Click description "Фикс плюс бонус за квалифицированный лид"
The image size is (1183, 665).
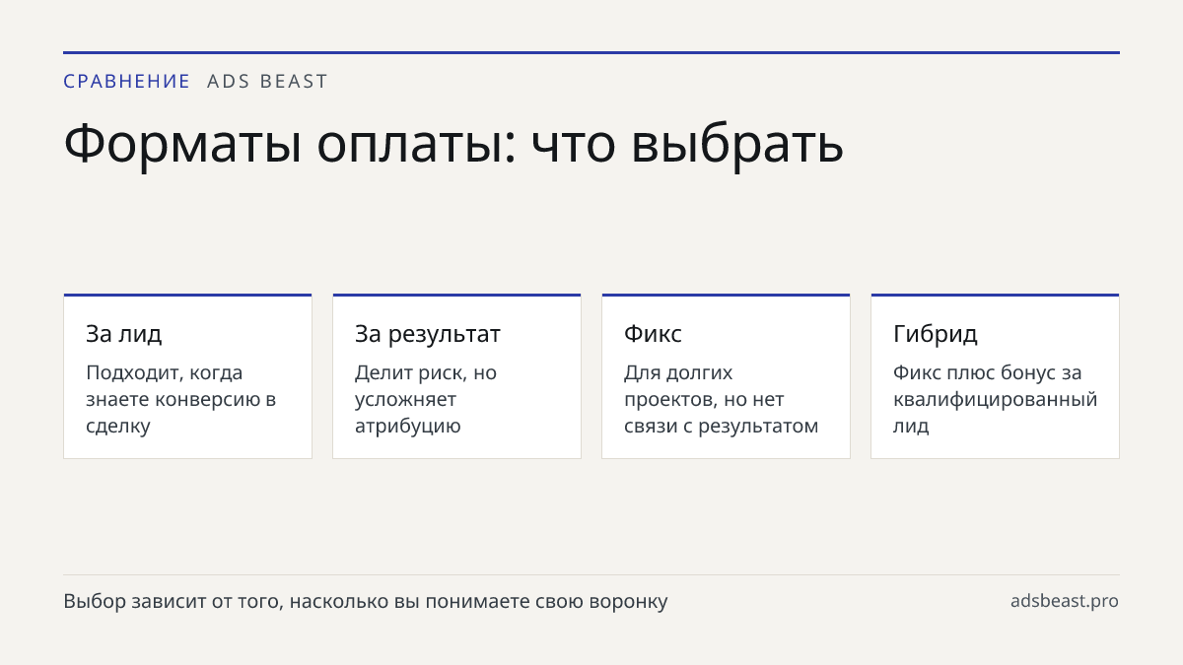coord(996,399)
